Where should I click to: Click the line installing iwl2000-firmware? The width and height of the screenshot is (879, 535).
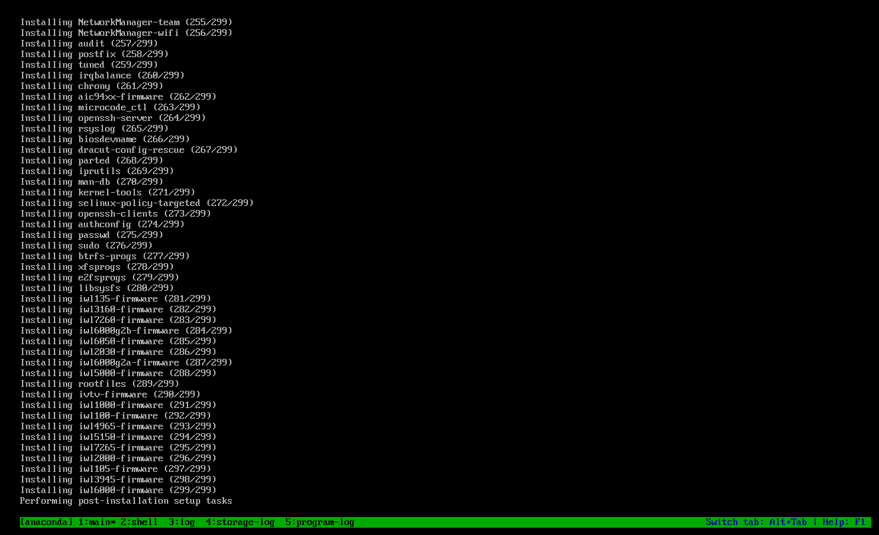click(118, 459)
